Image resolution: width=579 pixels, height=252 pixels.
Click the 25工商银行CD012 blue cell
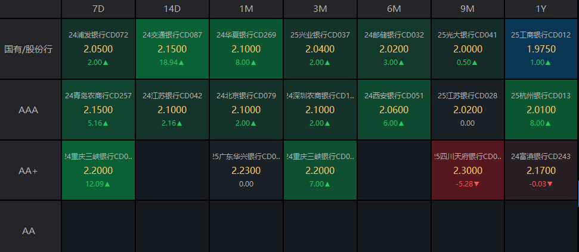[x=541, y=49]
